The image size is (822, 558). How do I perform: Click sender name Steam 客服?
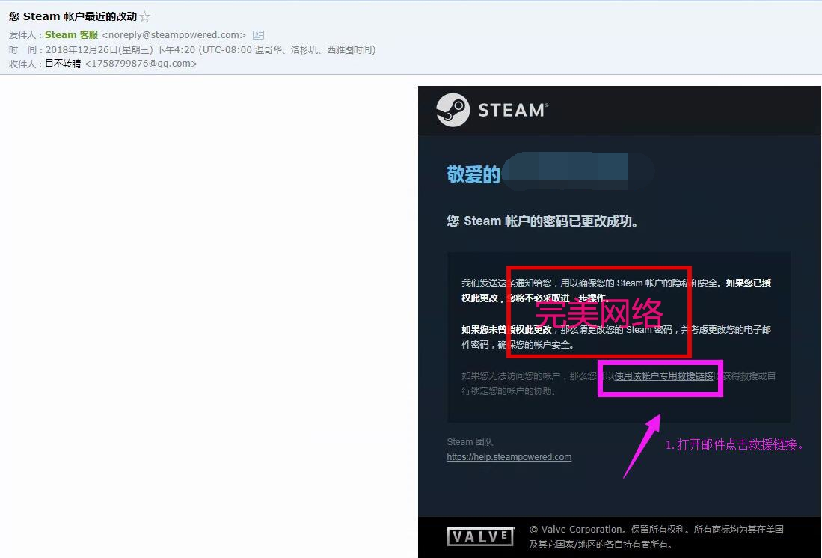pos(71,35)
